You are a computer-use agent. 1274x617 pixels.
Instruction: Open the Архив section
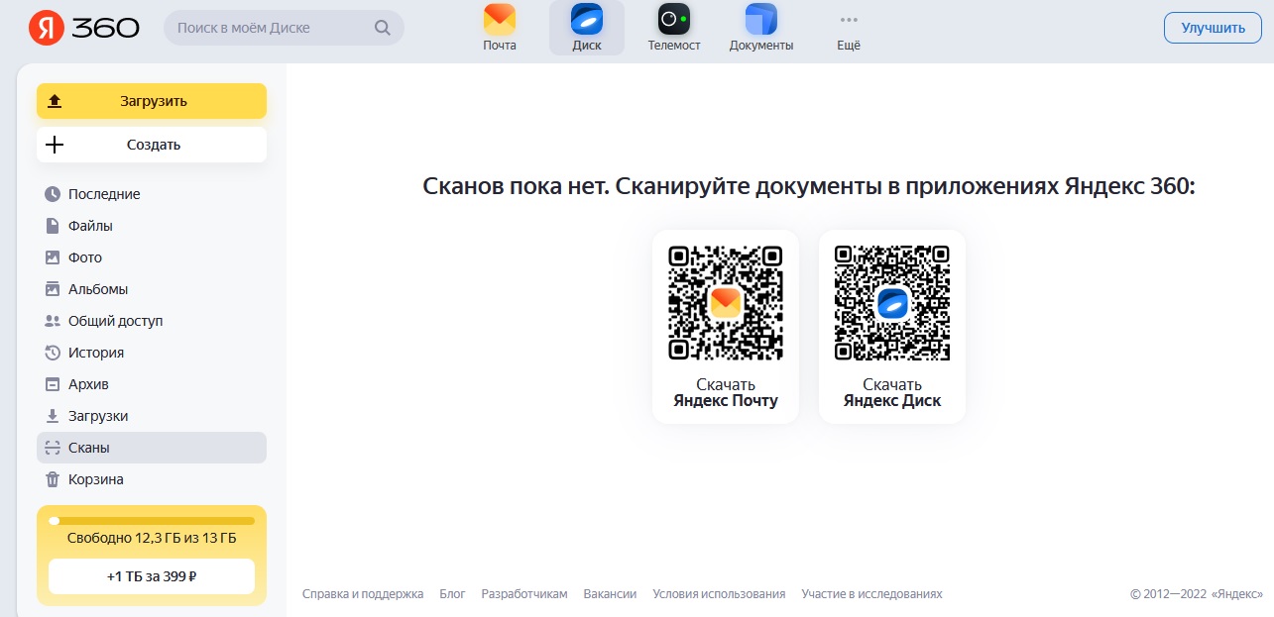click(x=152, y=384)
